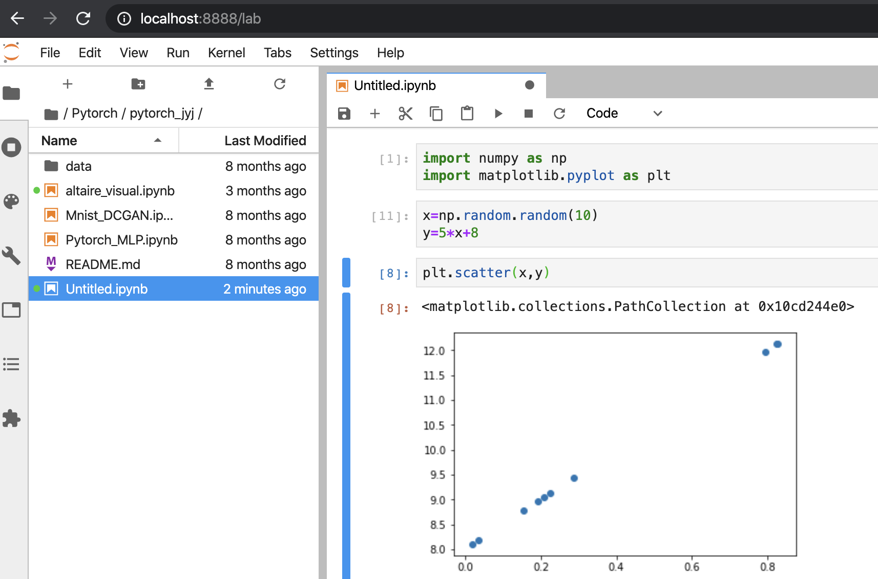Insert a new cell below with plus icon

tap(375, 114)
